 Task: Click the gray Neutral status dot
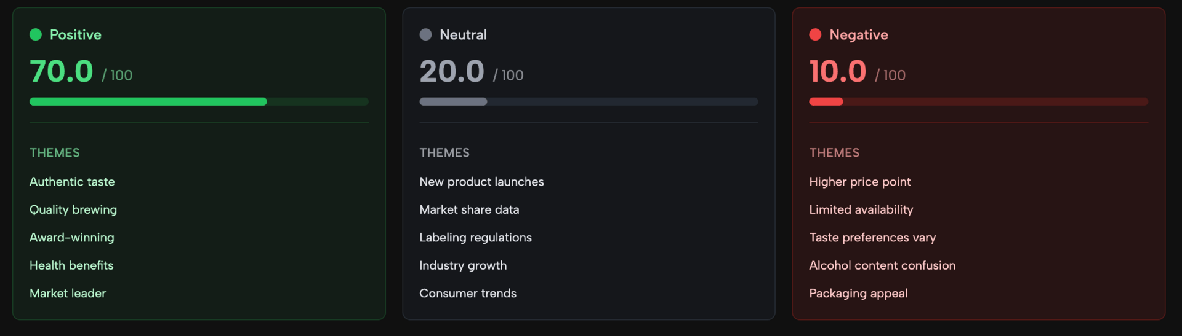[x=425, y=35]
